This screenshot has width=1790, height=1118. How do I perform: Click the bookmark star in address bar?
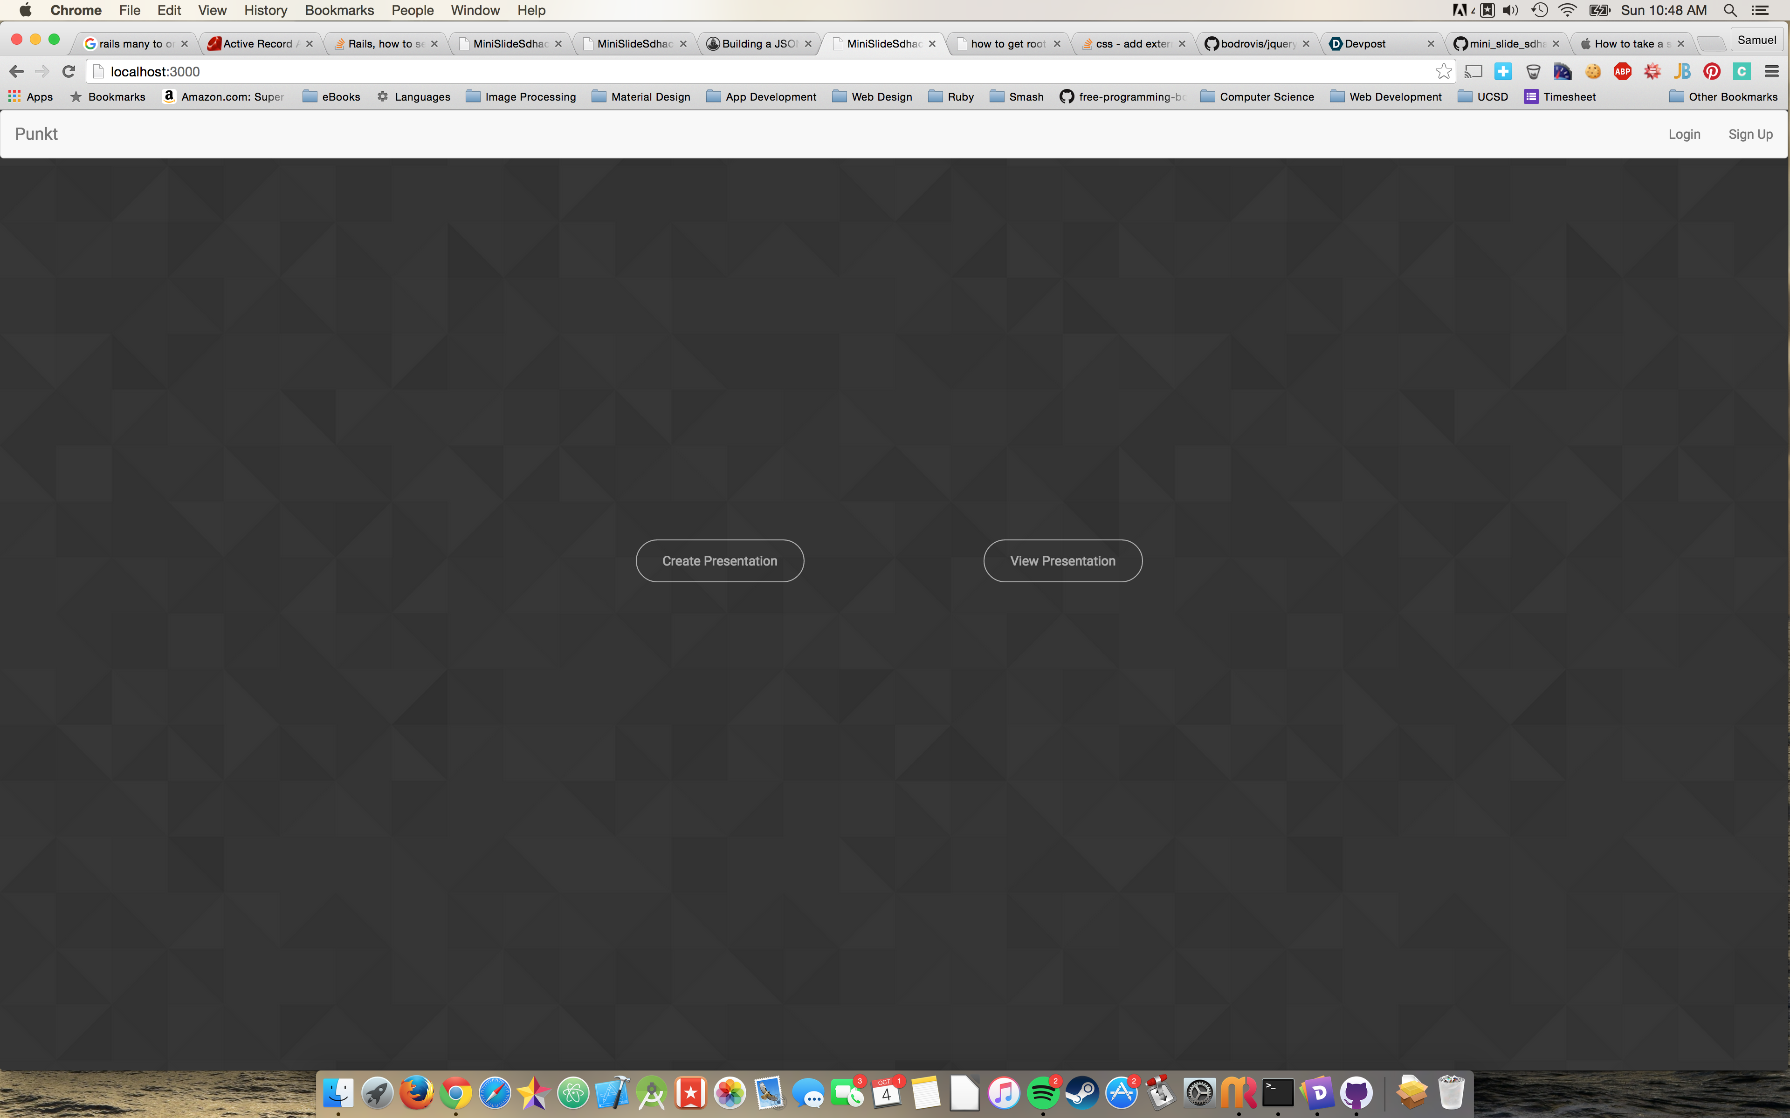[x=1443, y=72]
